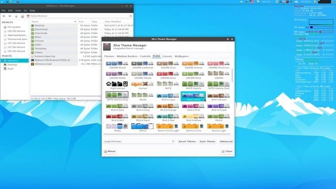Viewport: 336px width, 189px height.
Task: Pick the Nitrux icon theme
Action: click(x=142, y=128)
